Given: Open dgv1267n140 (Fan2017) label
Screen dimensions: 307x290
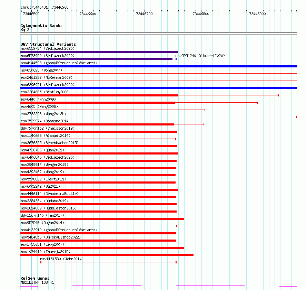Looking at the screenshot, I should 42,215.
